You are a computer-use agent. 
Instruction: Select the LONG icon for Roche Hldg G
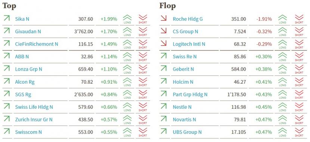click(282, 19)
